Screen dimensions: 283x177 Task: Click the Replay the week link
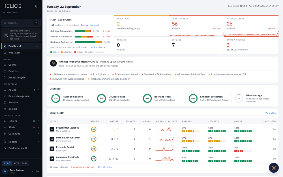click(x=90, y=25)
